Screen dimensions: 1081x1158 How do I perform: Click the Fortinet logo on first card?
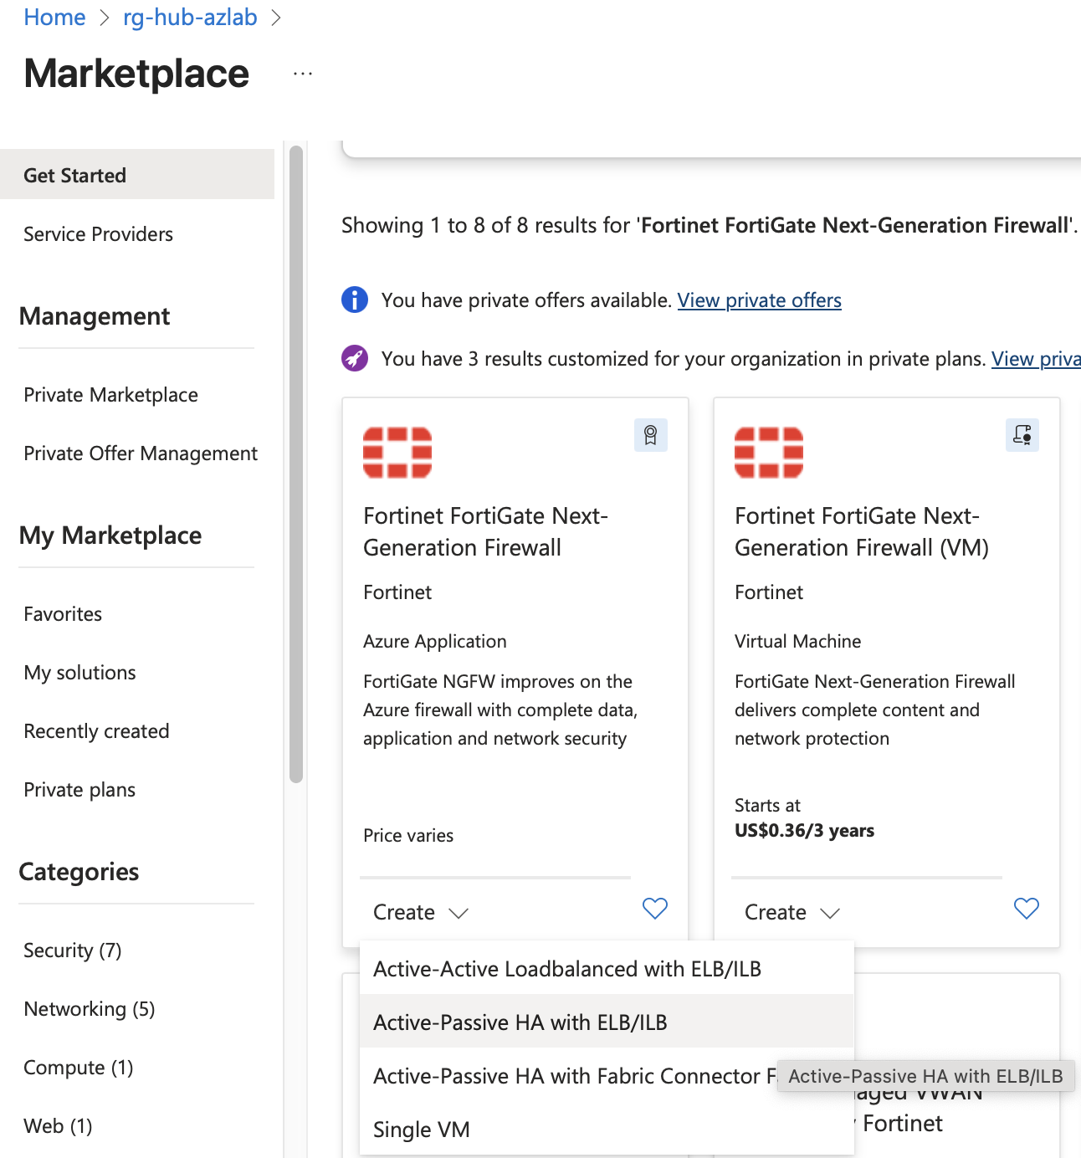tap(397, 453)
